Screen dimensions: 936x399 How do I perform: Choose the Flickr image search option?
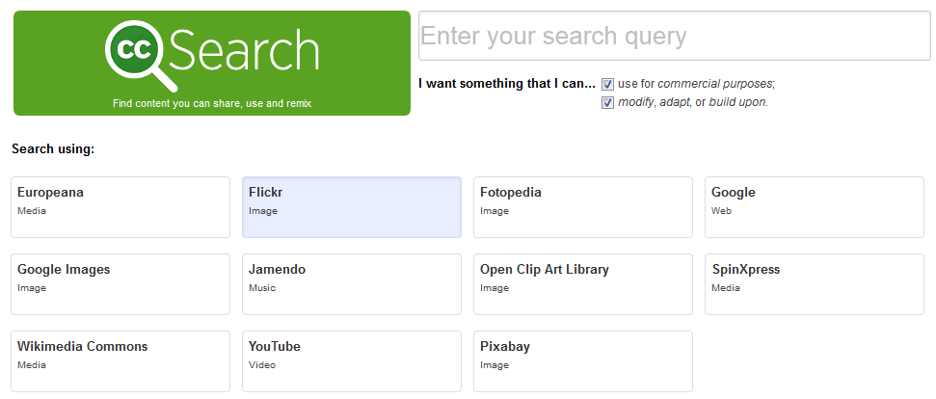pos(352,207)
